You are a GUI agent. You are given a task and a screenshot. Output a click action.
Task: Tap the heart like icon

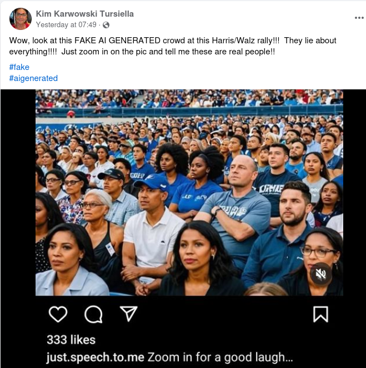58,315
